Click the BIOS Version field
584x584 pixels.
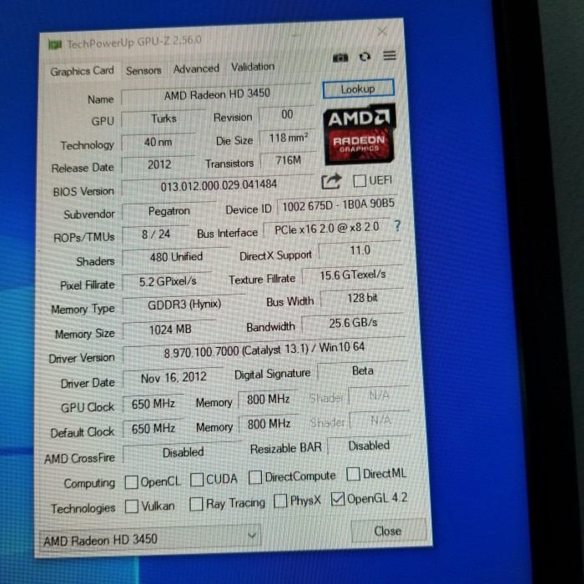tap(219, 185)
